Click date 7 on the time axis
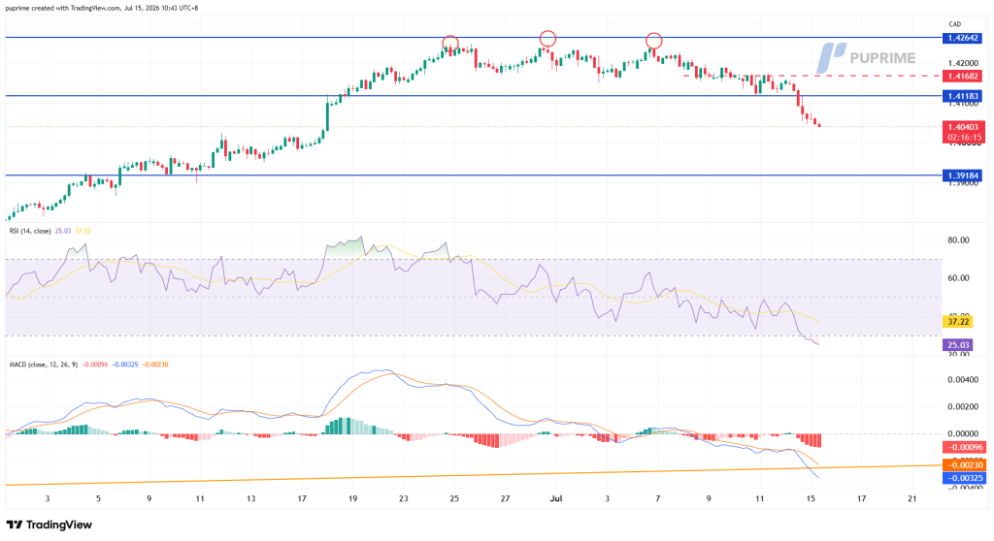Image resolution: width=994 pixels, height=541 pixels. pos(658,499)
